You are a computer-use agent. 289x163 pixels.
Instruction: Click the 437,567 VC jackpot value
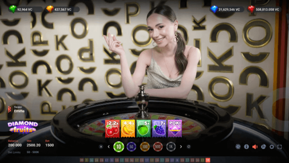(x=63, y=10)
